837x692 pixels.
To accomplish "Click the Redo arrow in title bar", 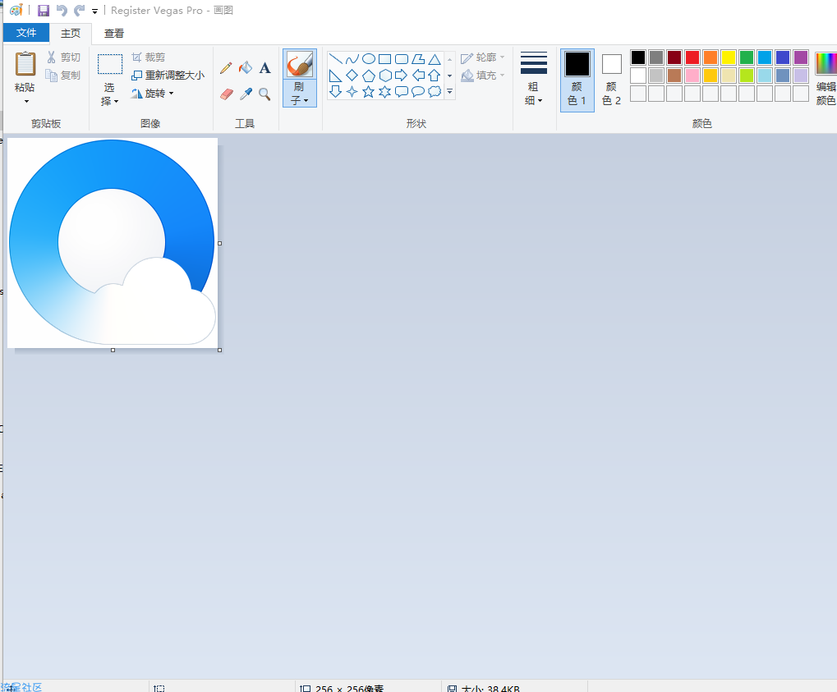I will tap(79, 10).
